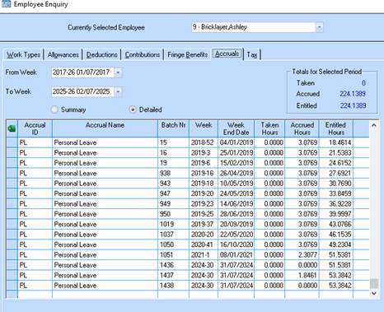
Task: Click week end date 08/01/2021
Action: (236, 255)
